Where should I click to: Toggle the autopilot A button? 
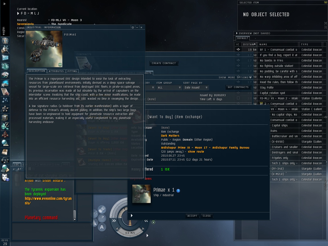pyautogui.click(x=102, y=227)
